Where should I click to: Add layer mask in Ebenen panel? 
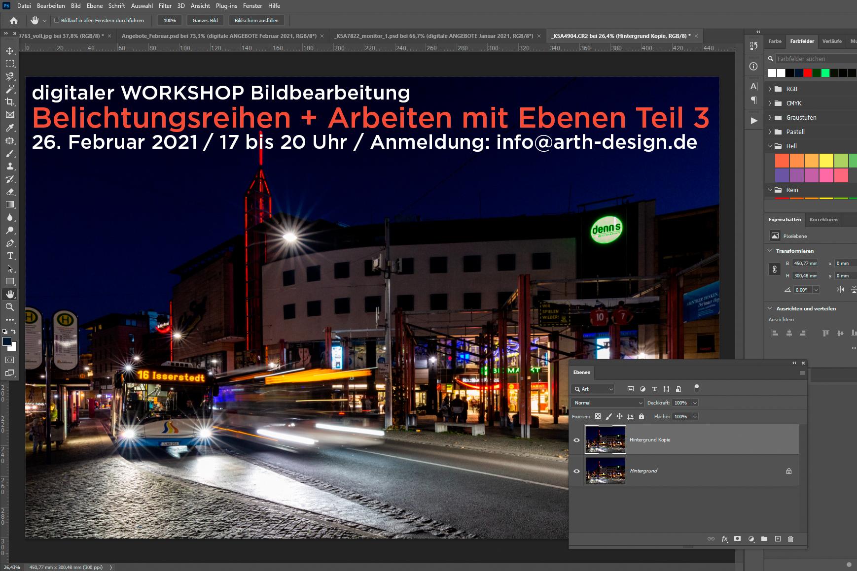tap(737, 539)
